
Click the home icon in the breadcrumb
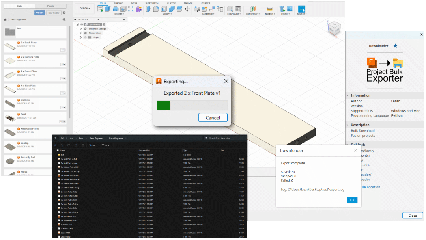5,19
